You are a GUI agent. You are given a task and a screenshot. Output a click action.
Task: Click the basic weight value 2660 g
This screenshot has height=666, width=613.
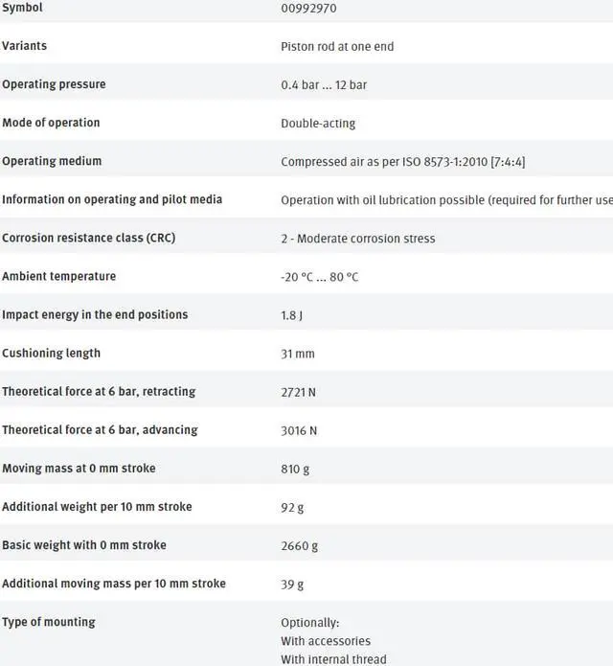300,545
